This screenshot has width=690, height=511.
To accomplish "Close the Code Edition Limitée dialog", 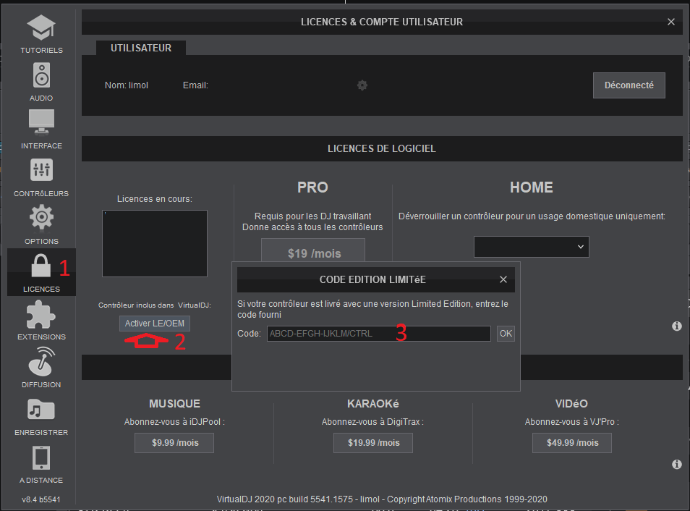I will 503,279.
